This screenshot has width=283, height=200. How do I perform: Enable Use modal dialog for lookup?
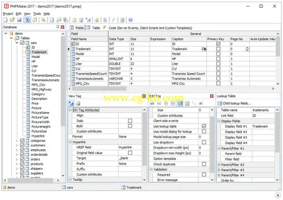click(x=204, y=131)
